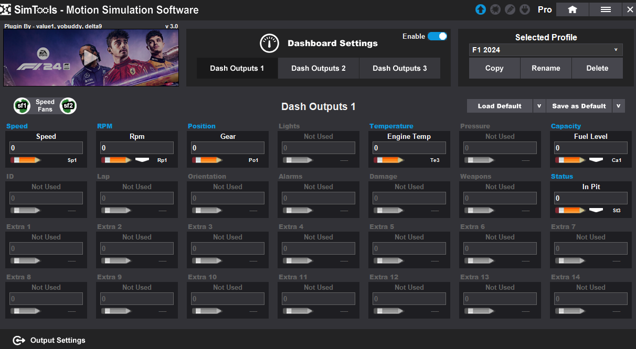Click the orange pencil under Speed
Screen dimensions: 636x349
click(x=26, y=160)
